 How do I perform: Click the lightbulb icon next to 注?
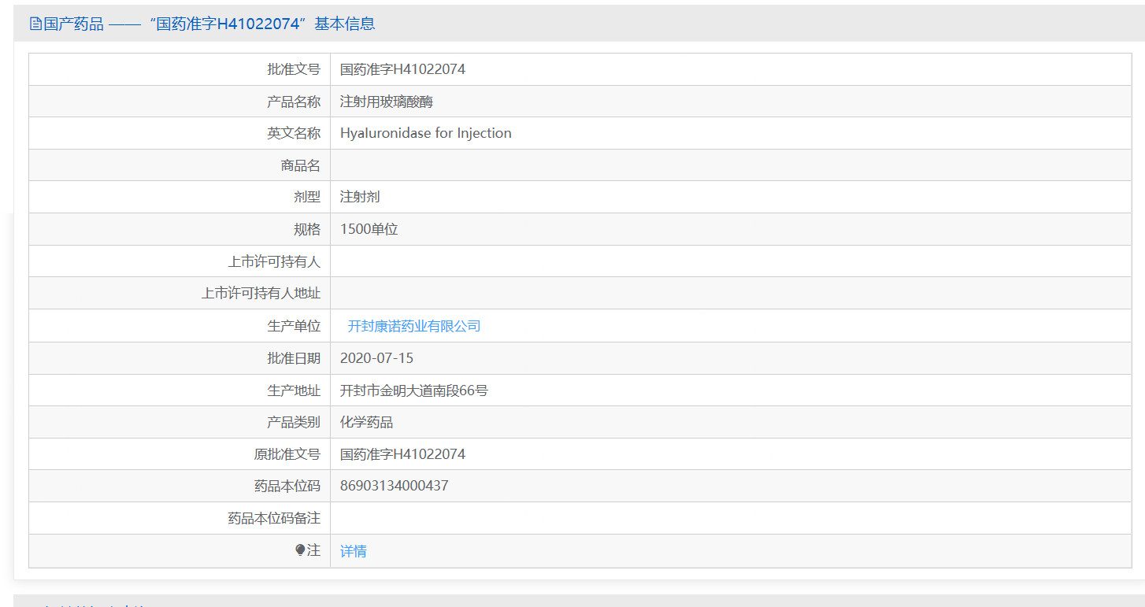[300, 550]
